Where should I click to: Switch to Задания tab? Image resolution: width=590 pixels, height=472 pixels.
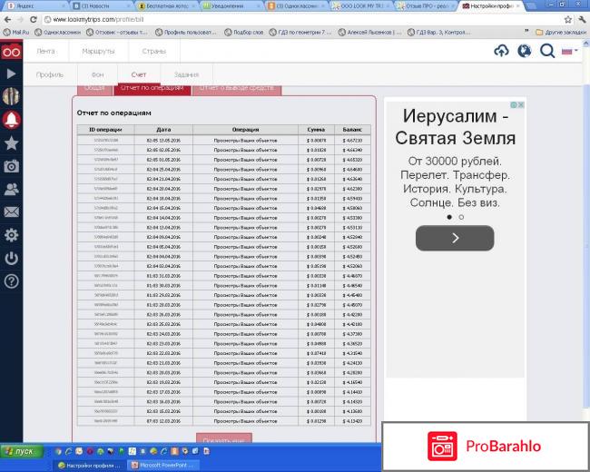tap(187, 74)
